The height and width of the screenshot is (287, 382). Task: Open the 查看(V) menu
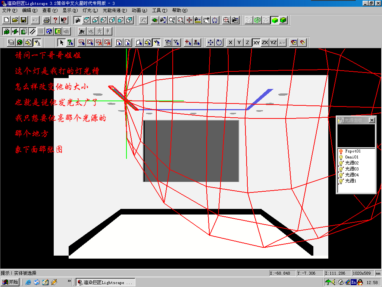coord(50,10)
